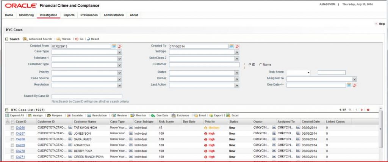Open the Administration tab
Screen dimensions: 388x162
coord(114,15)
